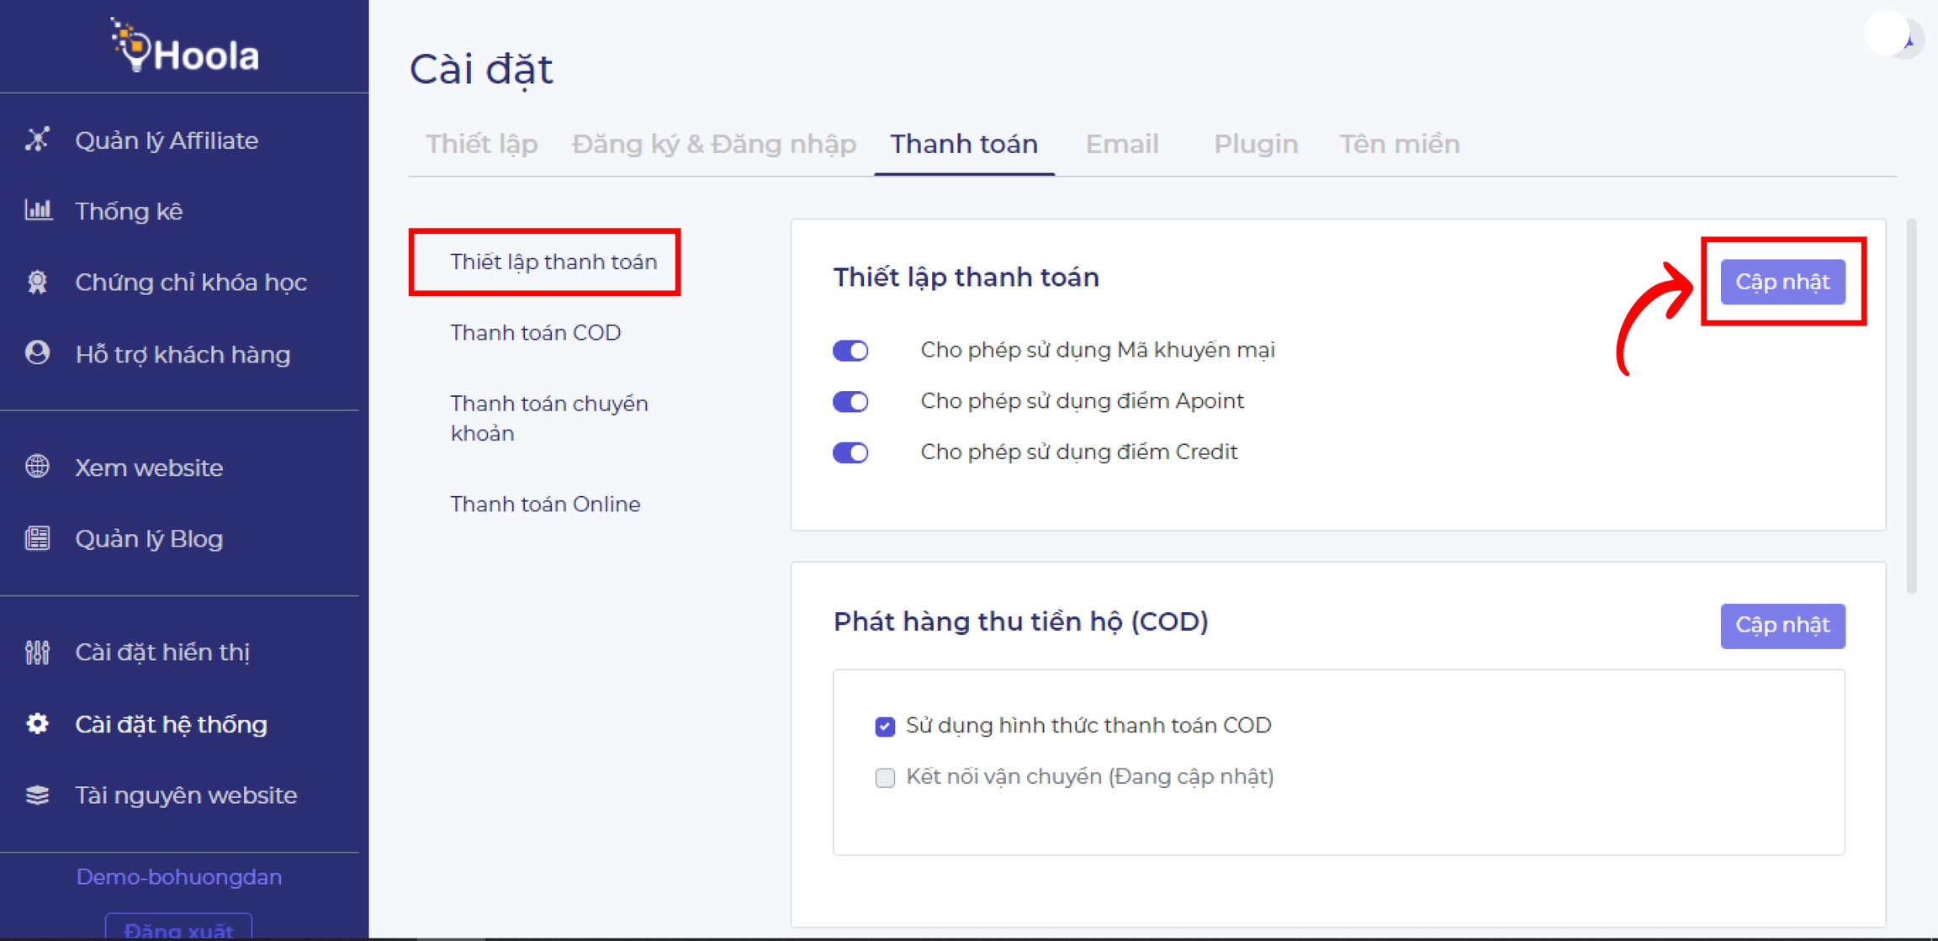1938x941 pixels.
Task: Switch to the Email tab
Action: (1121, 145)
